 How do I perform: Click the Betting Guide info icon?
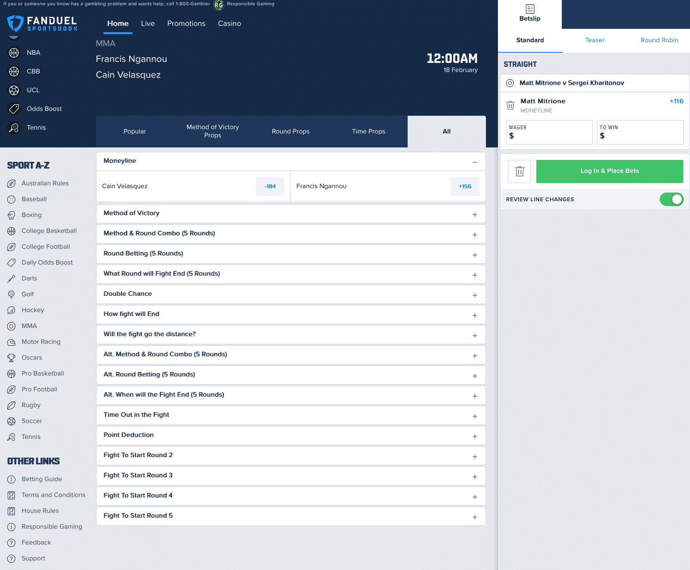[x=12, y=479]
